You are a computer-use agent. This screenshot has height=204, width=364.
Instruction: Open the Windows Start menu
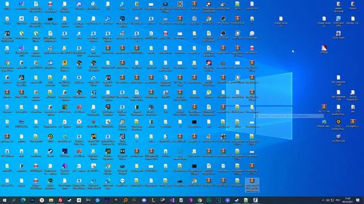pos(5,200)
